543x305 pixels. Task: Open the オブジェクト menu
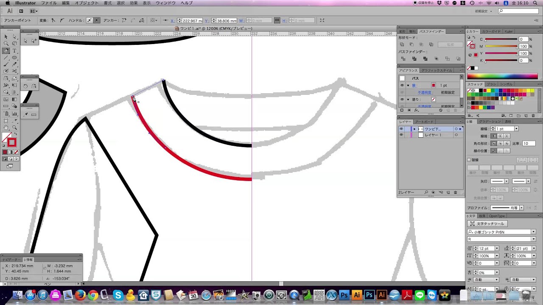coord(87,3)
